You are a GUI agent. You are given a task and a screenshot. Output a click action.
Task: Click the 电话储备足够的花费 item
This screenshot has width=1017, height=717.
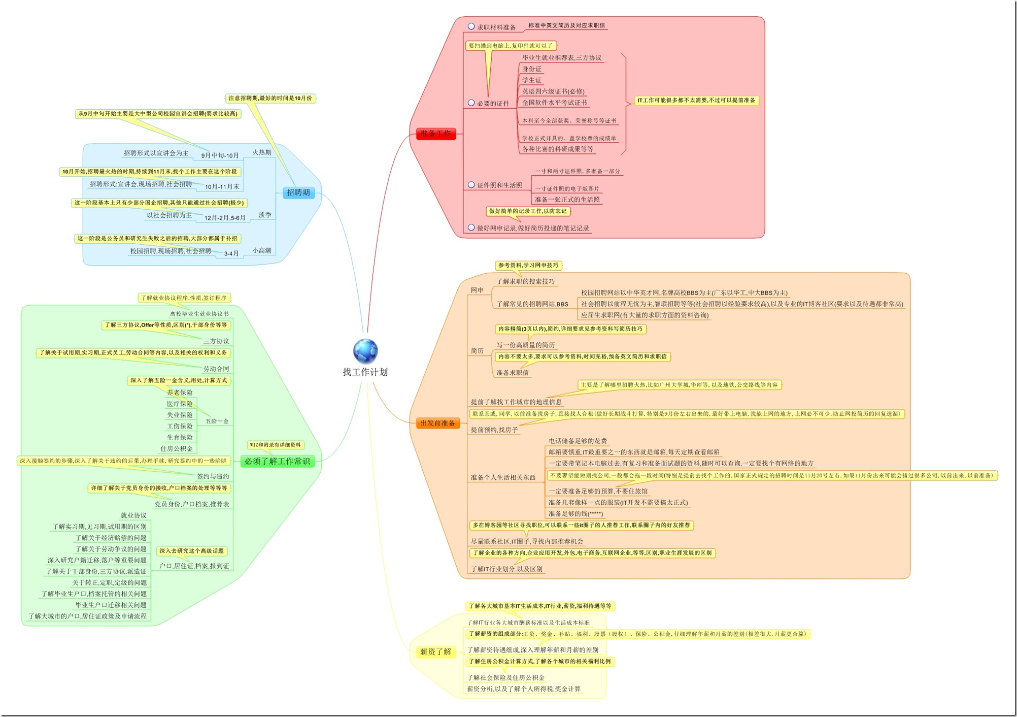click(578, 441)
